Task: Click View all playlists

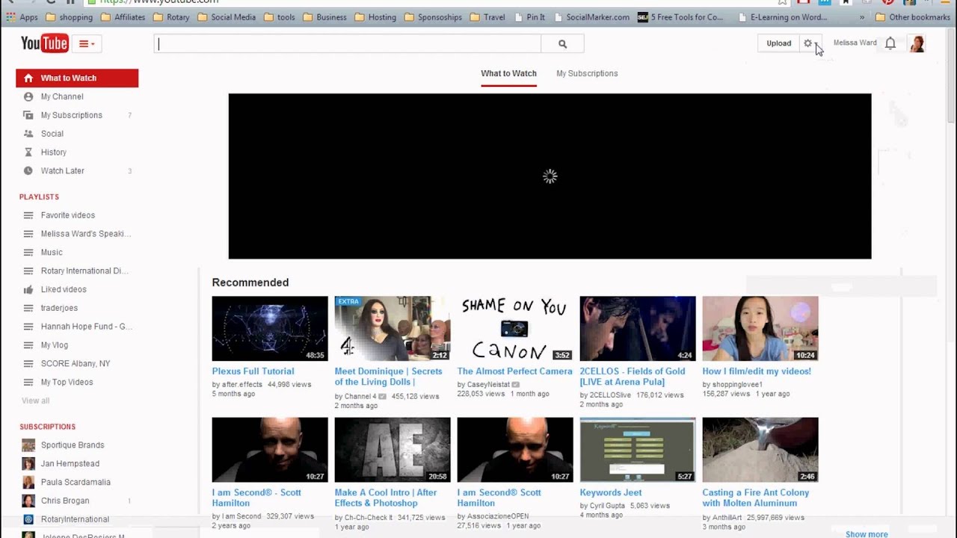Action: (35, 401)
